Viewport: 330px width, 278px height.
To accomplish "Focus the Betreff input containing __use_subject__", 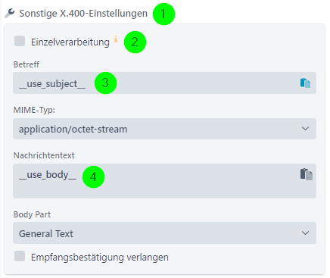I will (164, 83).
